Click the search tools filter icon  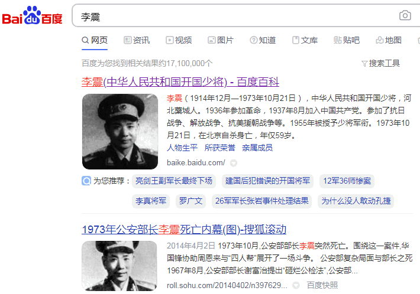coord(364,64)
